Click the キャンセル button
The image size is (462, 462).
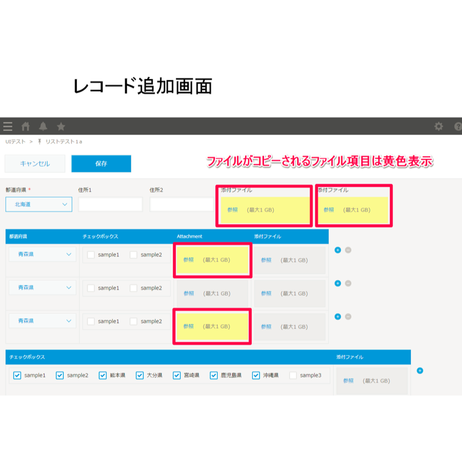(35, 164)
